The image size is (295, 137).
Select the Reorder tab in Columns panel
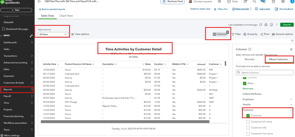(x=250, y=59)
